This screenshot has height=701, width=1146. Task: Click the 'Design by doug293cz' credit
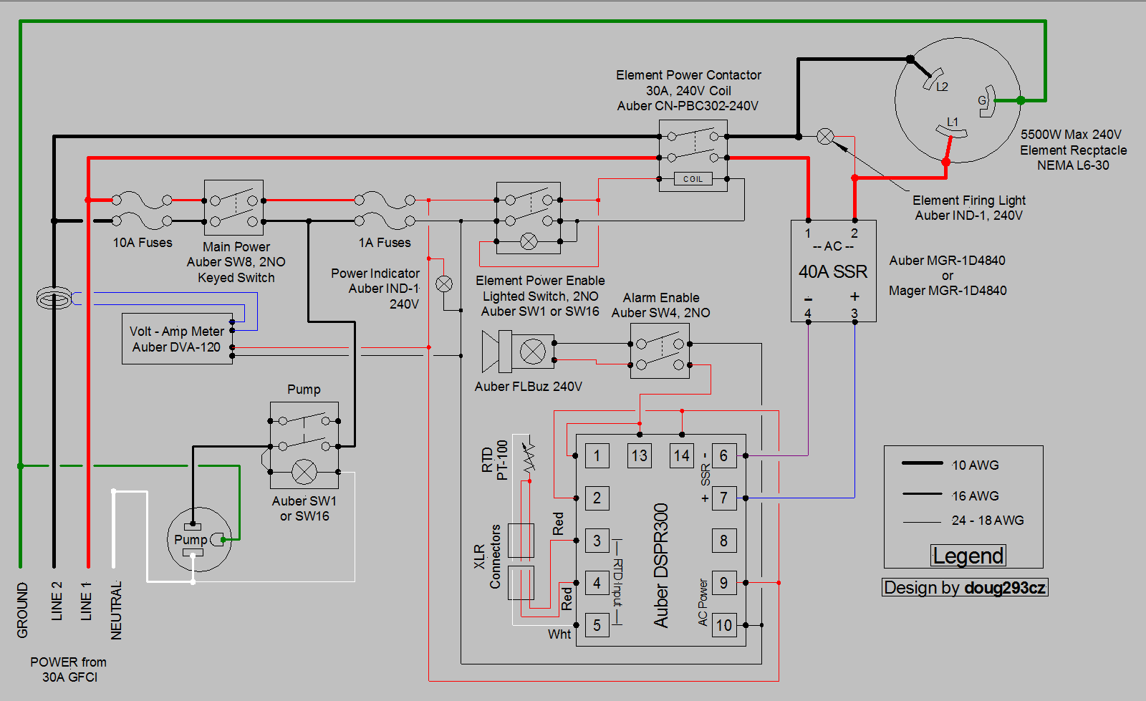pyautogui.click(x=965, y=588)
